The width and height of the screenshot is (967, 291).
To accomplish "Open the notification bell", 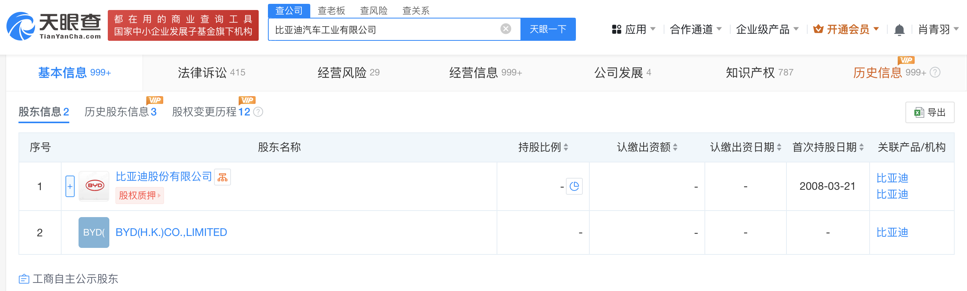I will tap(899, 30).
